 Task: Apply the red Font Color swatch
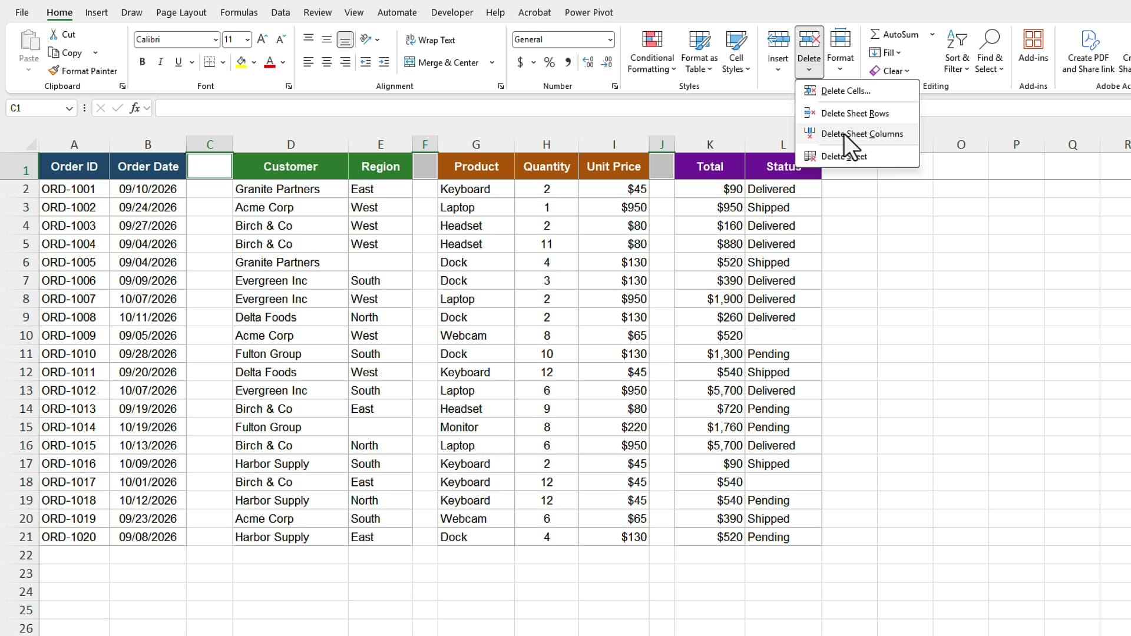coord(270,62)
